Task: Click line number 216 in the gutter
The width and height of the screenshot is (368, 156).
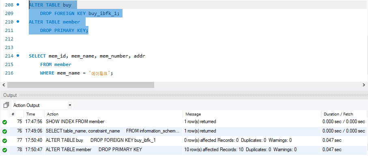Action: coord(9,73)
